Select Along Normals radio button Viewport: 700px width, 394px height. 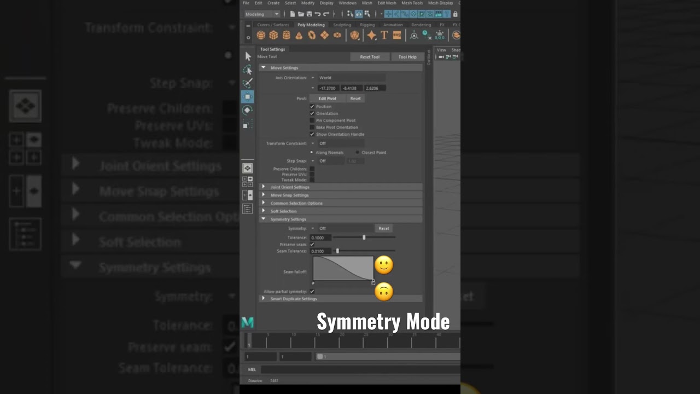(312, 152)
